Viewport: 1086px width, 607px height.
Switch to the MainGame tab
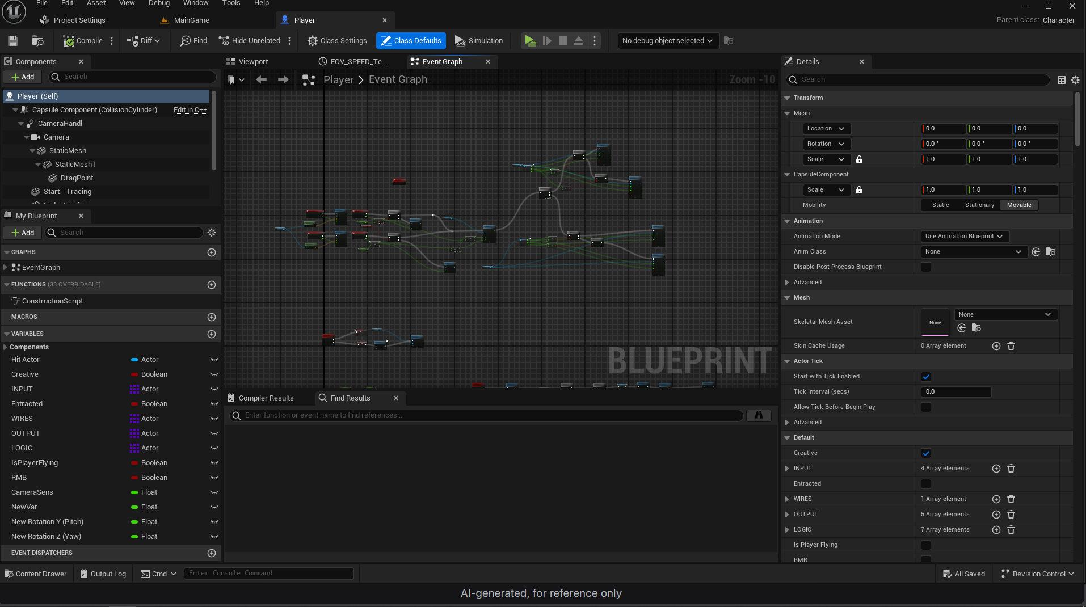pyautogui.click(x=185, y=20)
